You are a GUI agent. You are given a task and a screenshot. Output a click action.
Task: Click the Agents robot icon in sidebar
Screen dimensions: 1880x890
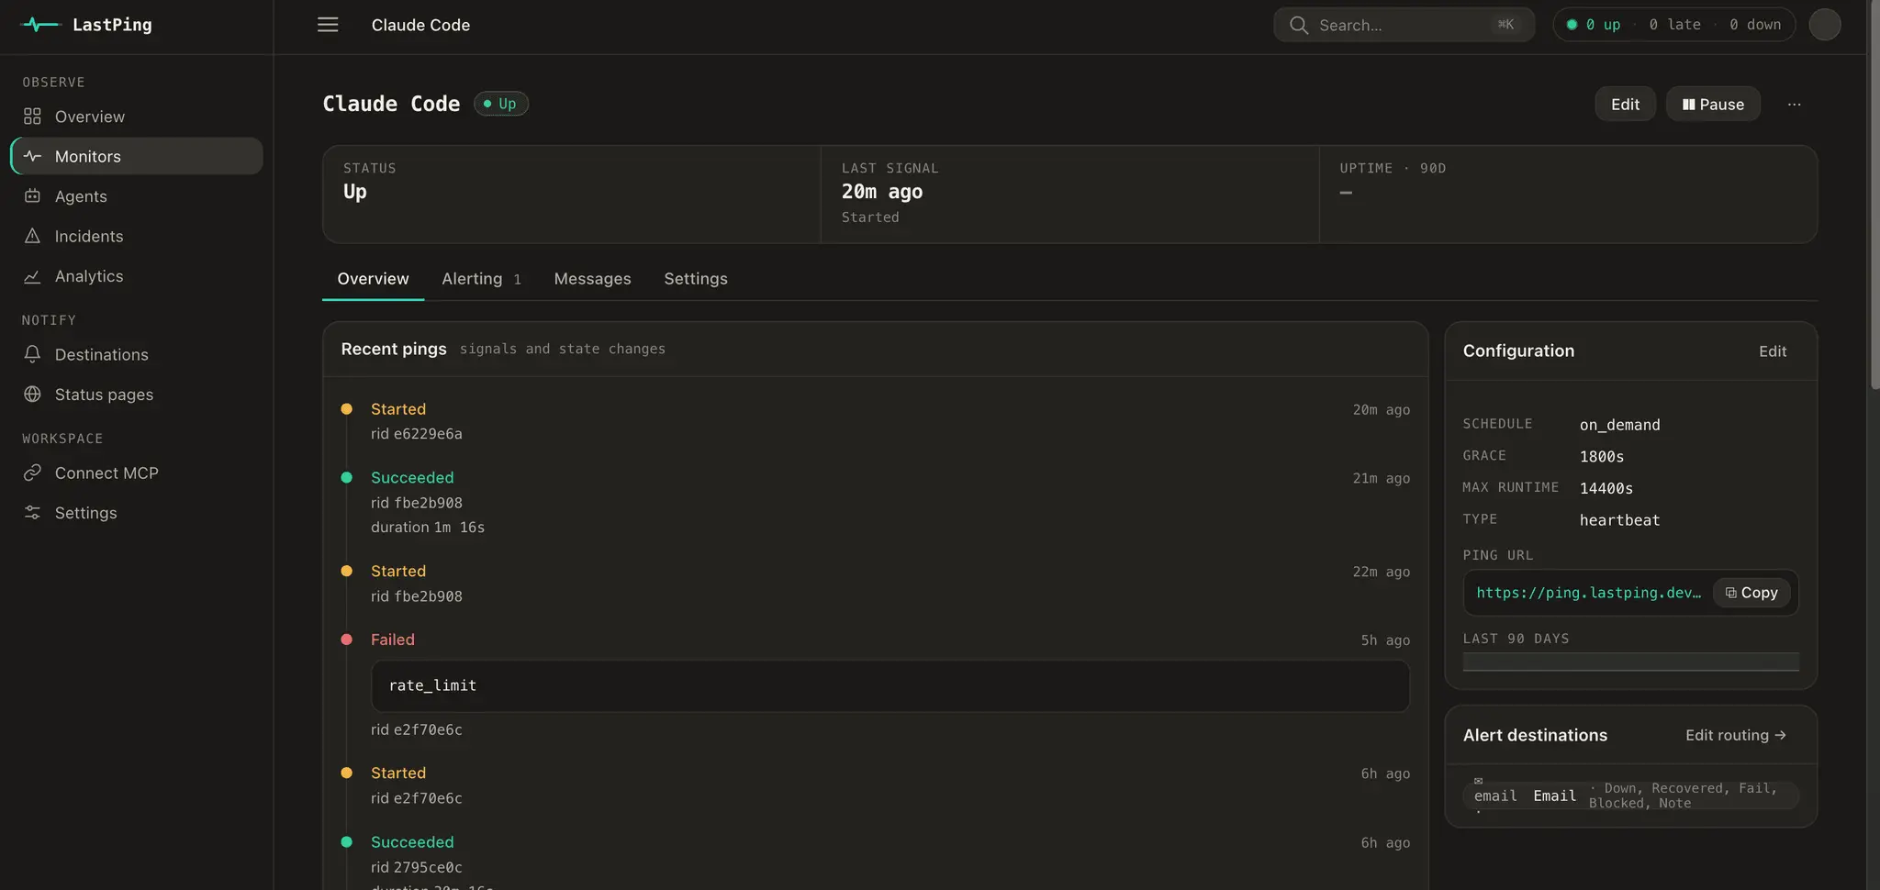tap(32, 196)
